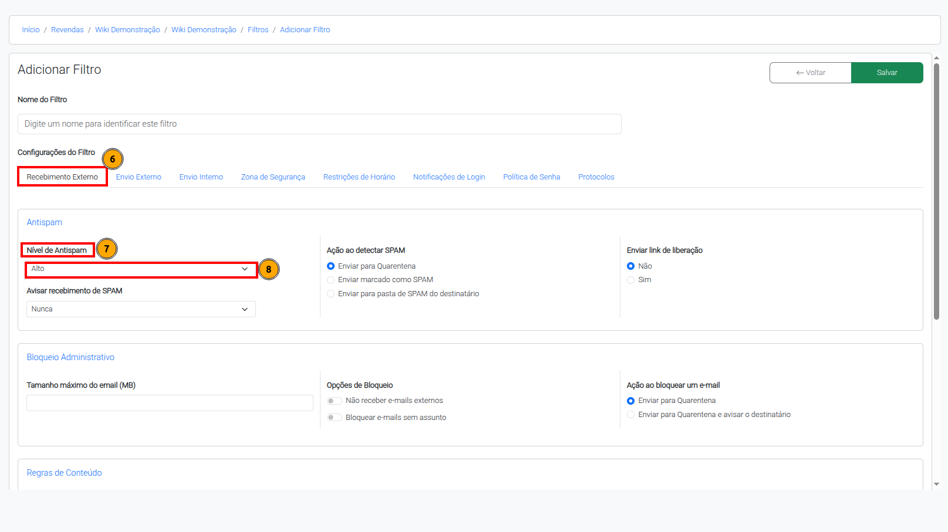Click the scrollbar up arrow
Image resolution: width=948 pixels, height=532 pixels.
pos(936,58)
